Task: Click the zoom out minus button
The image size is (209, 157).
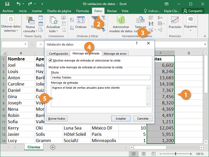Action: pos(161,154)
